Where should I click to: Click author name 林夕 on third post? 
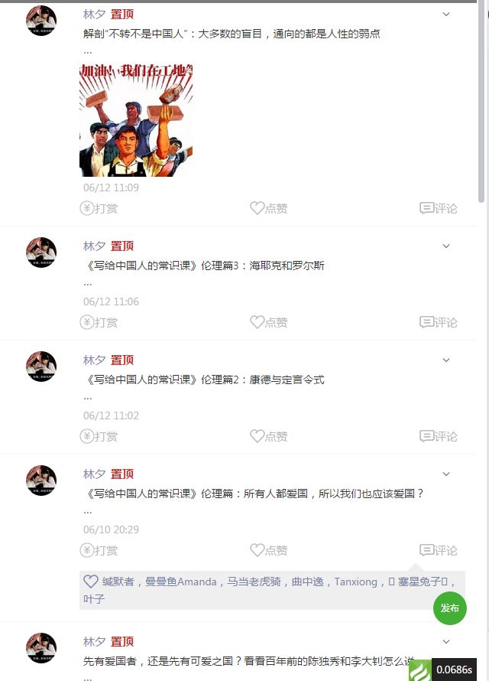(x=94, y=360)
